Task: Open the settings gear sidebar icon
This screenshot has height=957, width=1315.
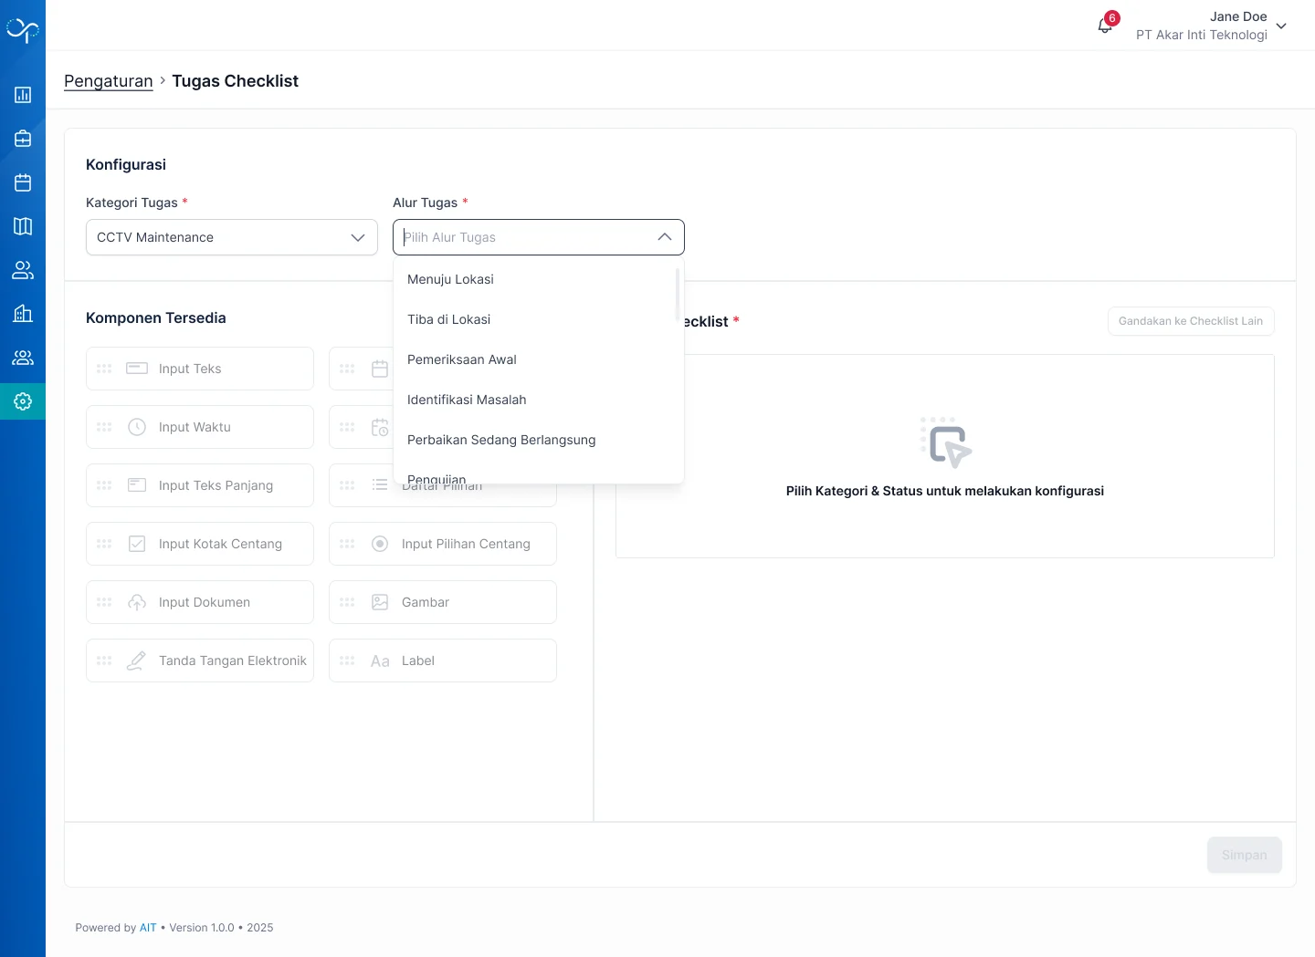Action: (x=23, y=401)
